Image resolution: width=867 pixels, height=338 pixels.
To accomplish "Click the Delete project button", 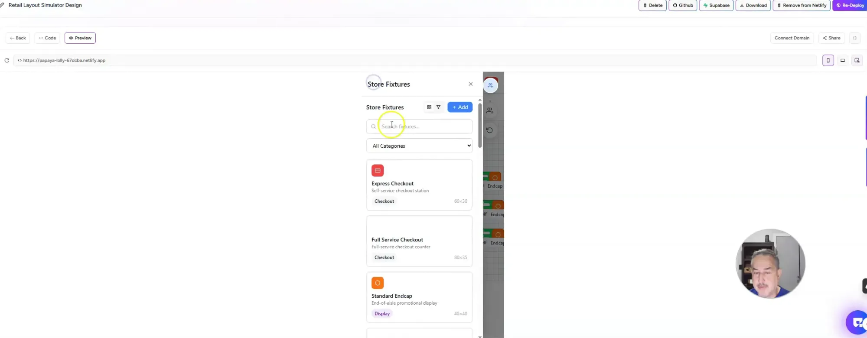I will point(652,5).
